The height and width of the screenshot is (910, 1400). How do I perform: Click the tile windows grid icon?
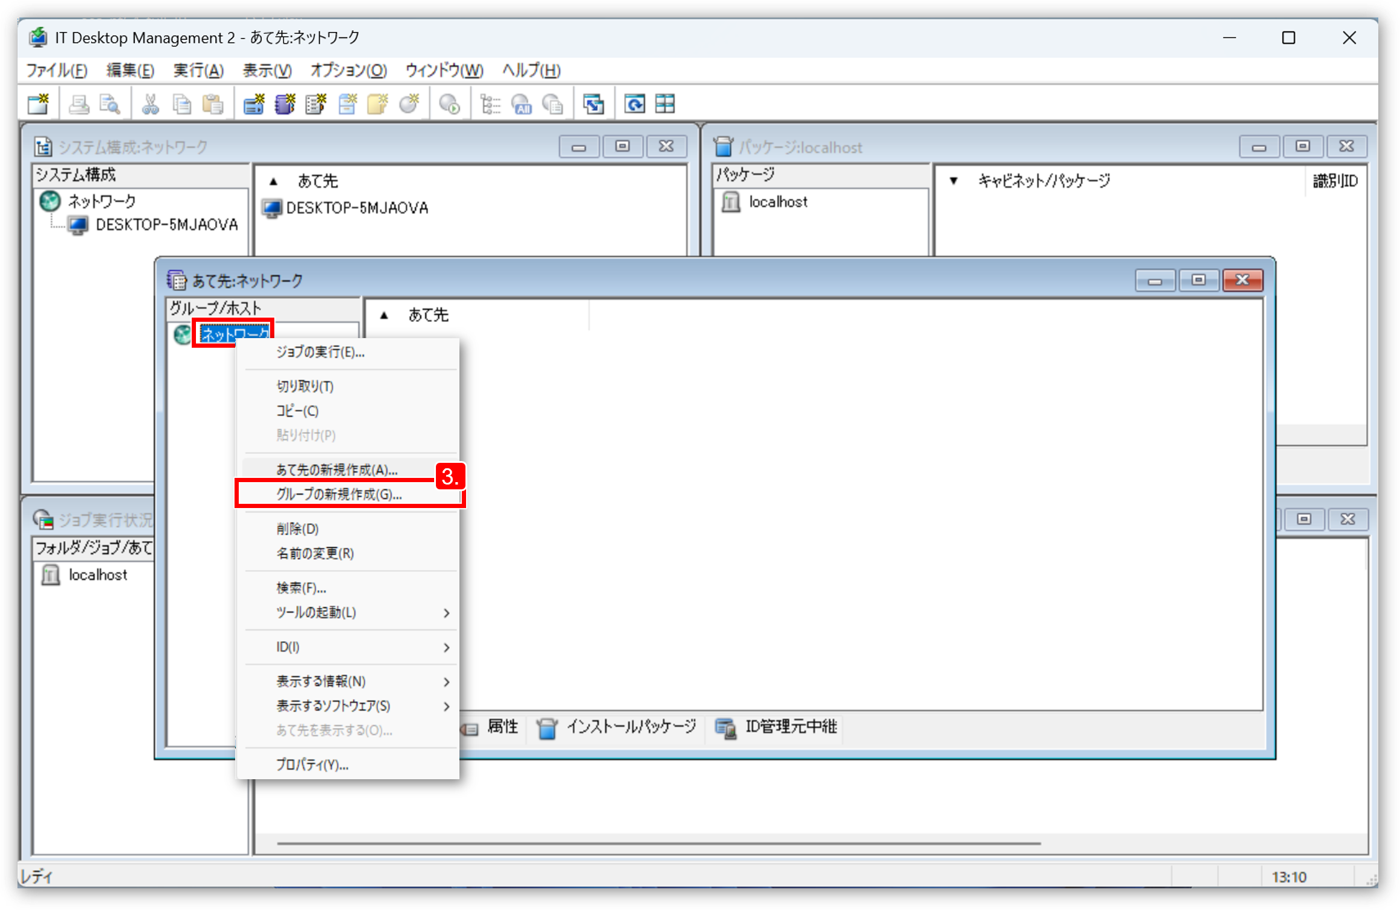click(x=665, y=104)
